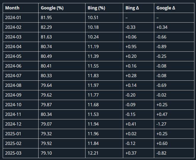Select the Bing value 11.84
This screenshot has height=160, width=196.
pos(104,143)
